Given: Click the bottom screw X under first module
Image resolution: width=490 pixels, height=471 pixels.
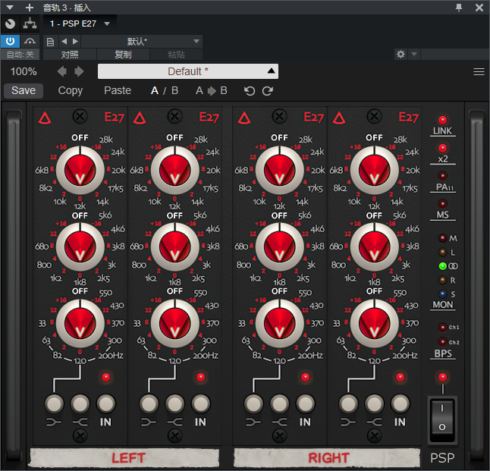Looking at the screenshot, I should click(x=80, y=435).
